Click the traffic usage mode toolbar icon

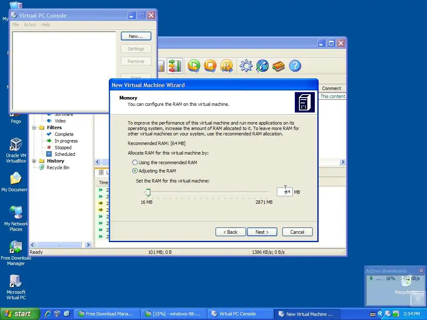click(x=175, y=65)
